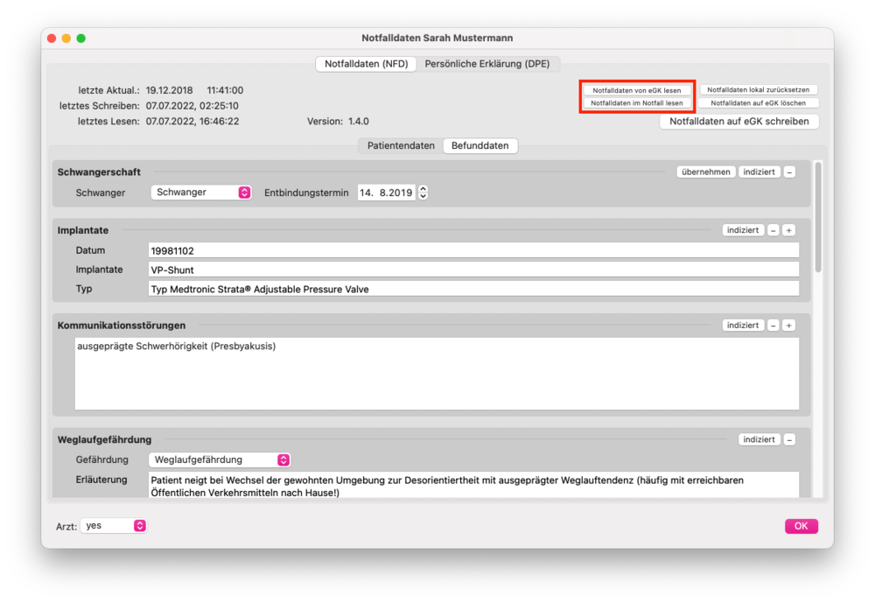Click letztes Schreiben timestamp 07.07.2022, 02:25:10
875x603 pixels.
(192, 106)
